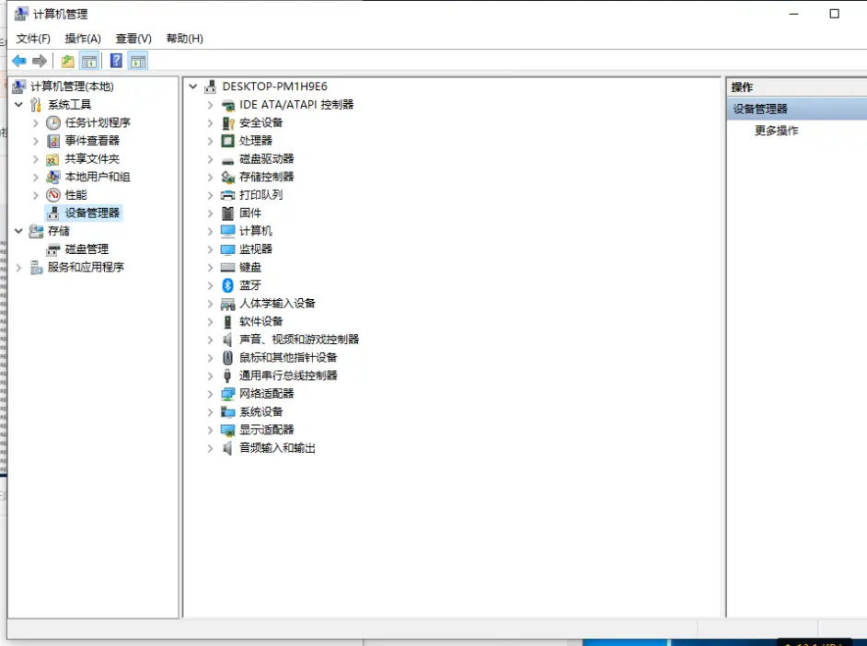Click the 性能 gauge icon
867x646 pixels.
click(53, 195)
